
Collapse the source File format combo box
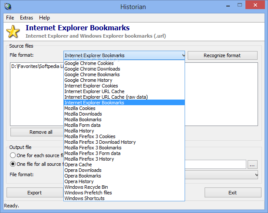(124, 55)
